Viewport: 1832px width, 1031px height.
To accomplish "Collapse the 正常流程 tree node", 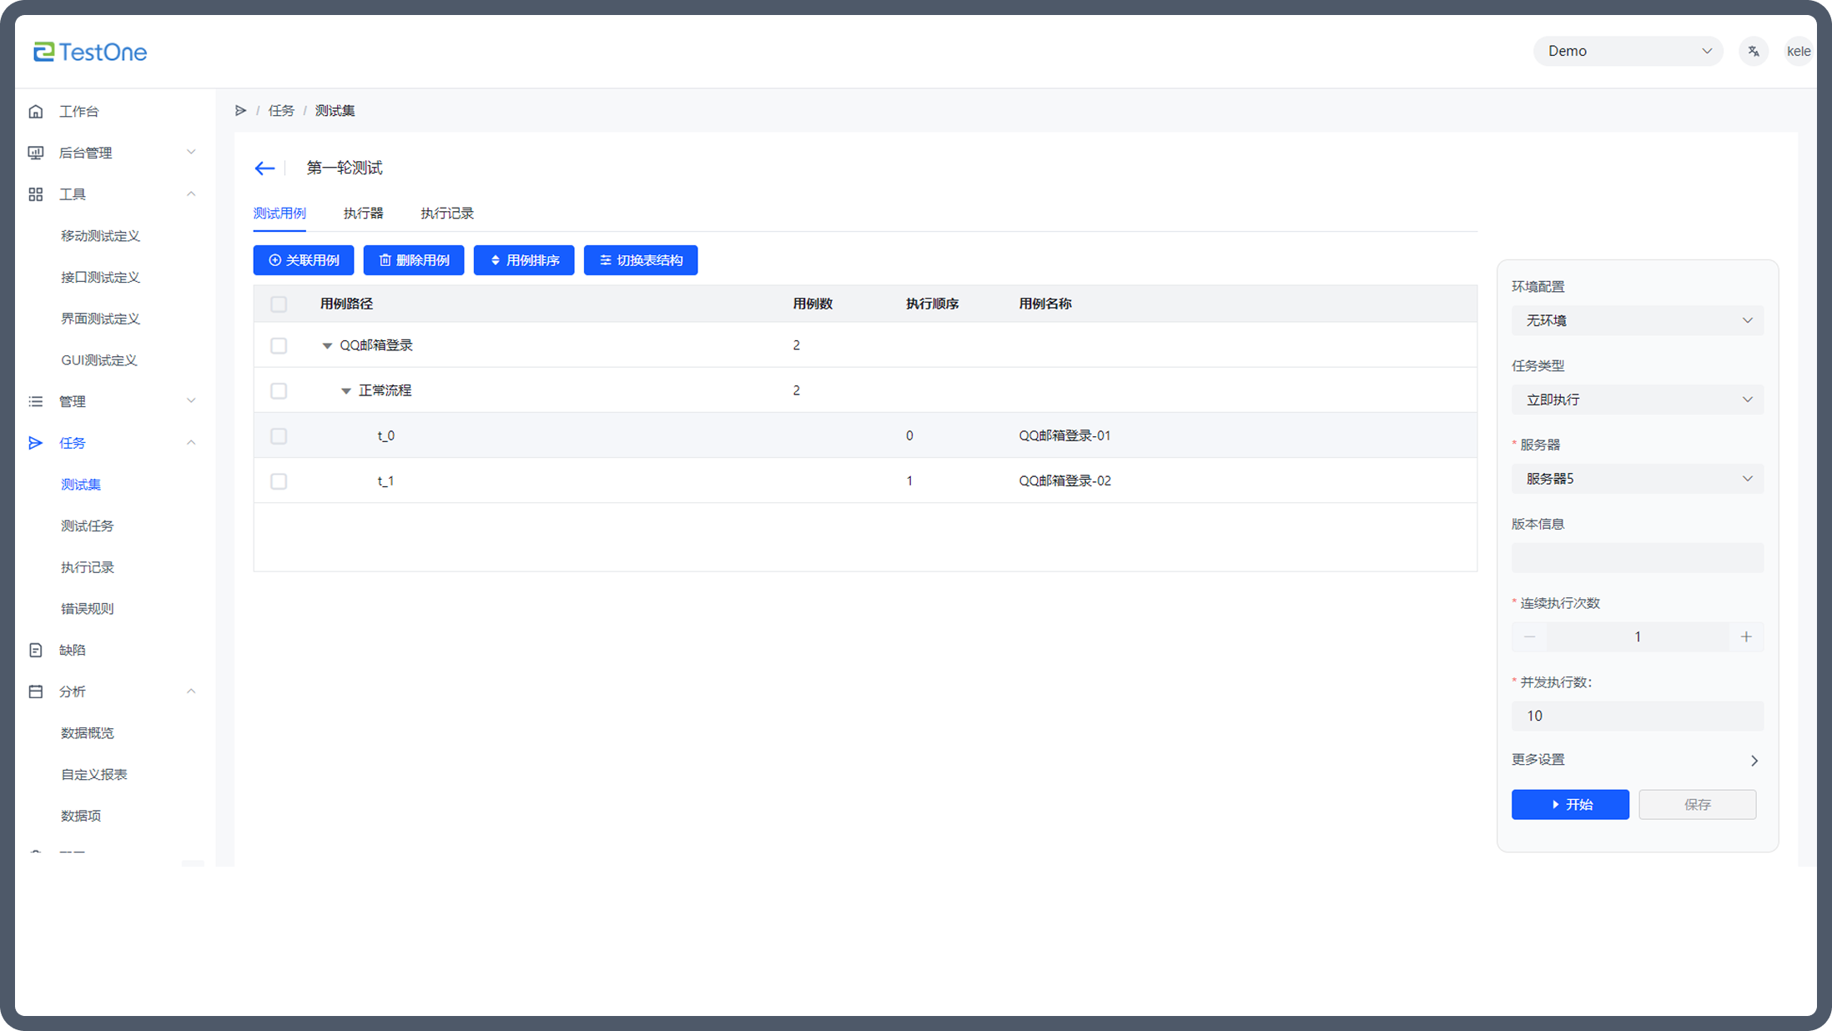I will tap(346, 391).
